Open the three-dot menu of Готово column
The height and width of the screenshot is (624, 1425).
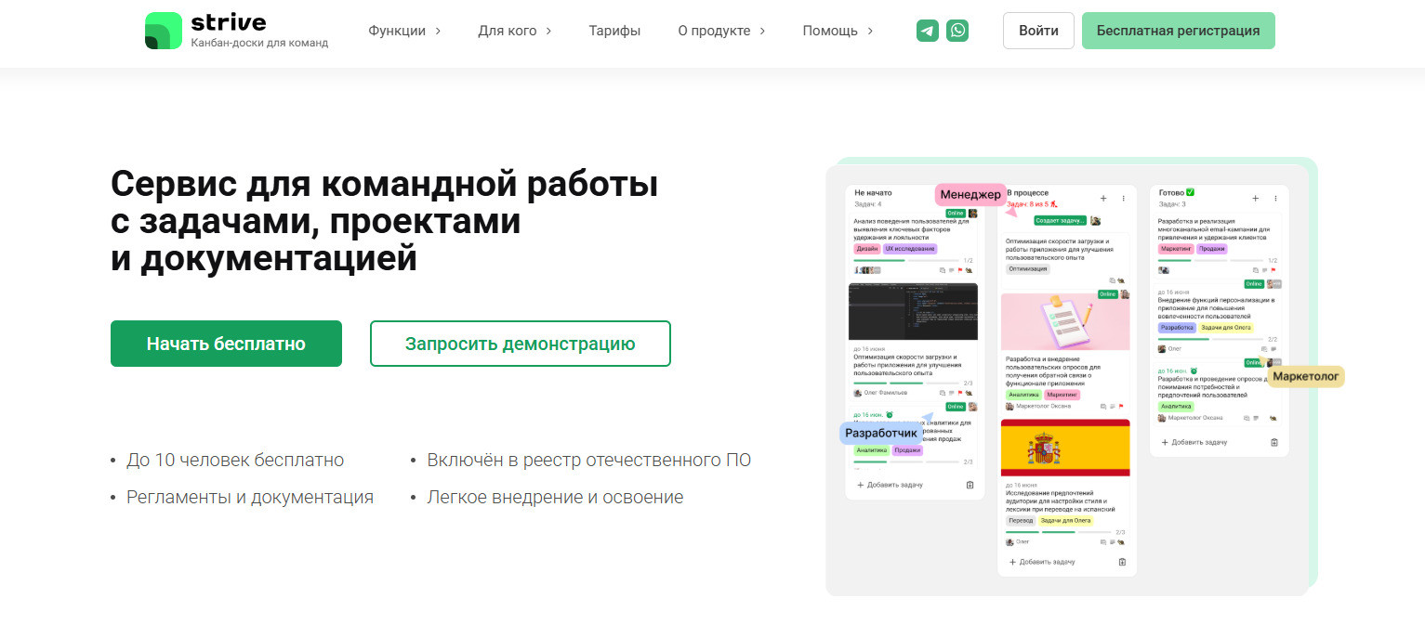(1275, 198)
